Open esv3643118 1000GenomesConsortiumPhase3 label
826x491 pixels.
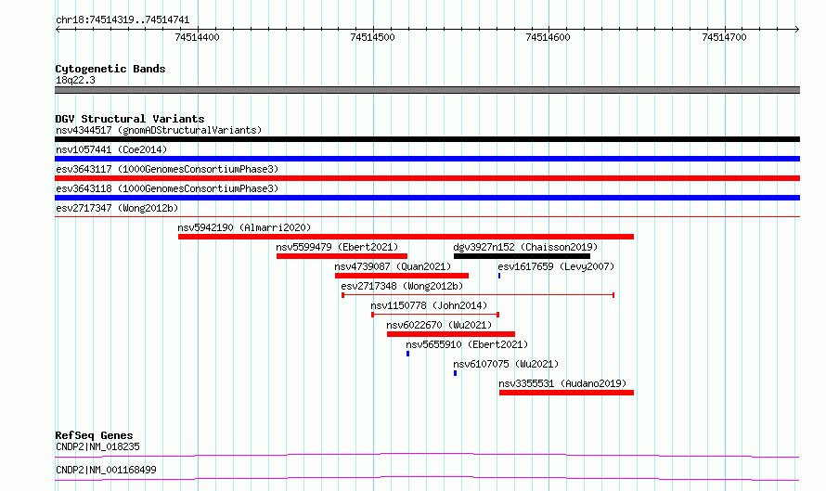click(167, 188)
